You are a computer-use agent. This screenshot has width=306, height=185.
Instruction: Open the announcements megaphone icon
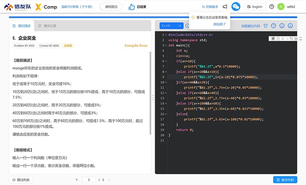coord(225,7)
